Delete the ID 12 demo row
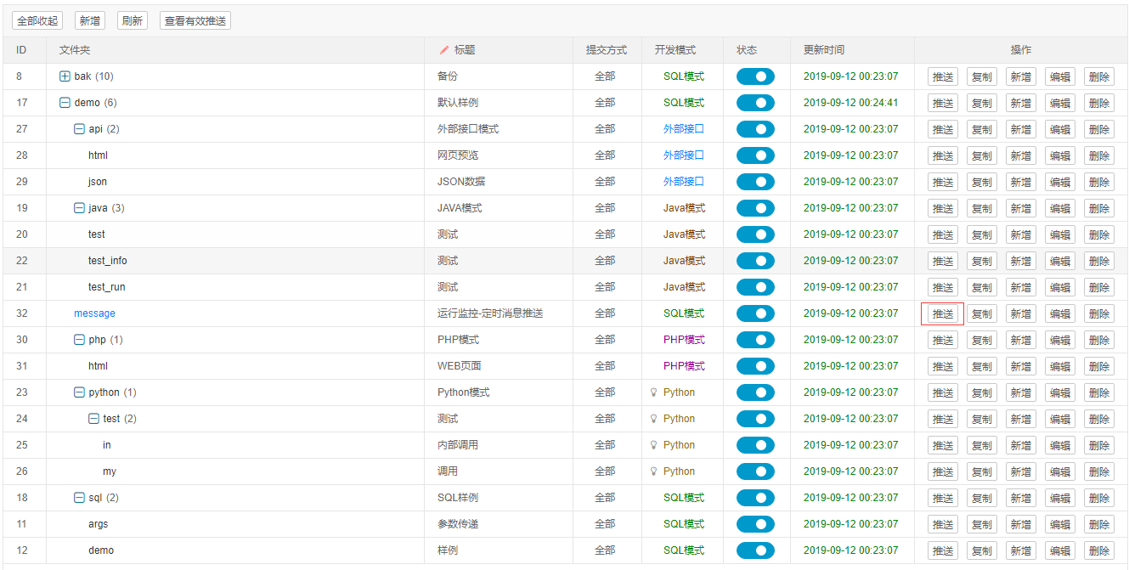This screenshot has width=1129, height=570. click(1099, 550)
